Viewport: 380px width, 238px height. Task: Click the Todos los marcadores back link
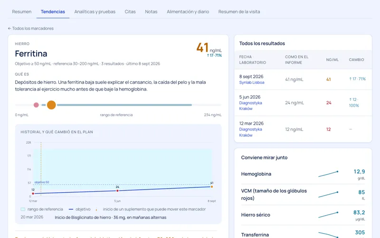pyautogui.click(x=31, y=29)
